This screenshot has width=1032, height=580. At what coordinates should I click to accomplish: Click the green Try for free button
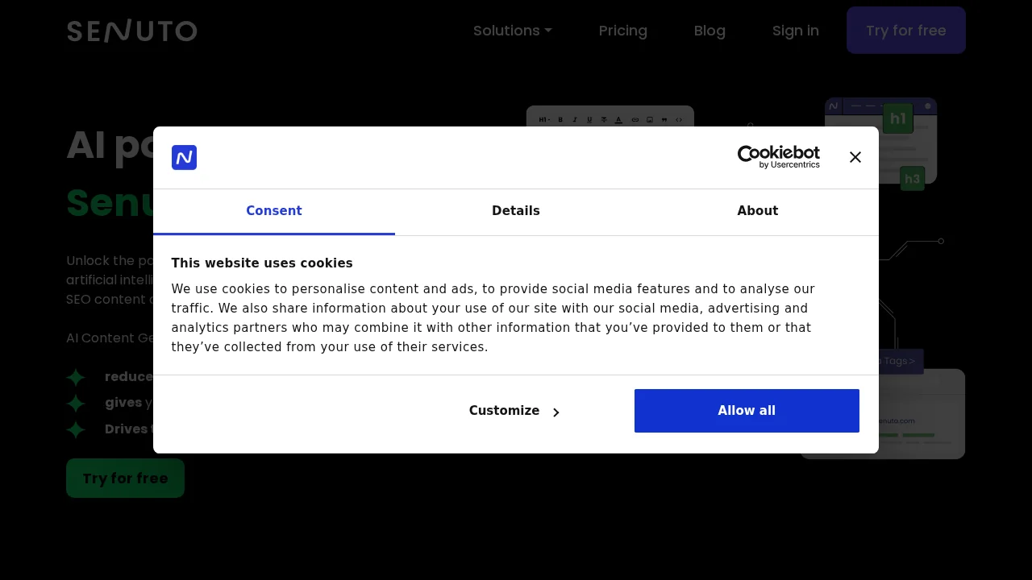pos(125,478)
